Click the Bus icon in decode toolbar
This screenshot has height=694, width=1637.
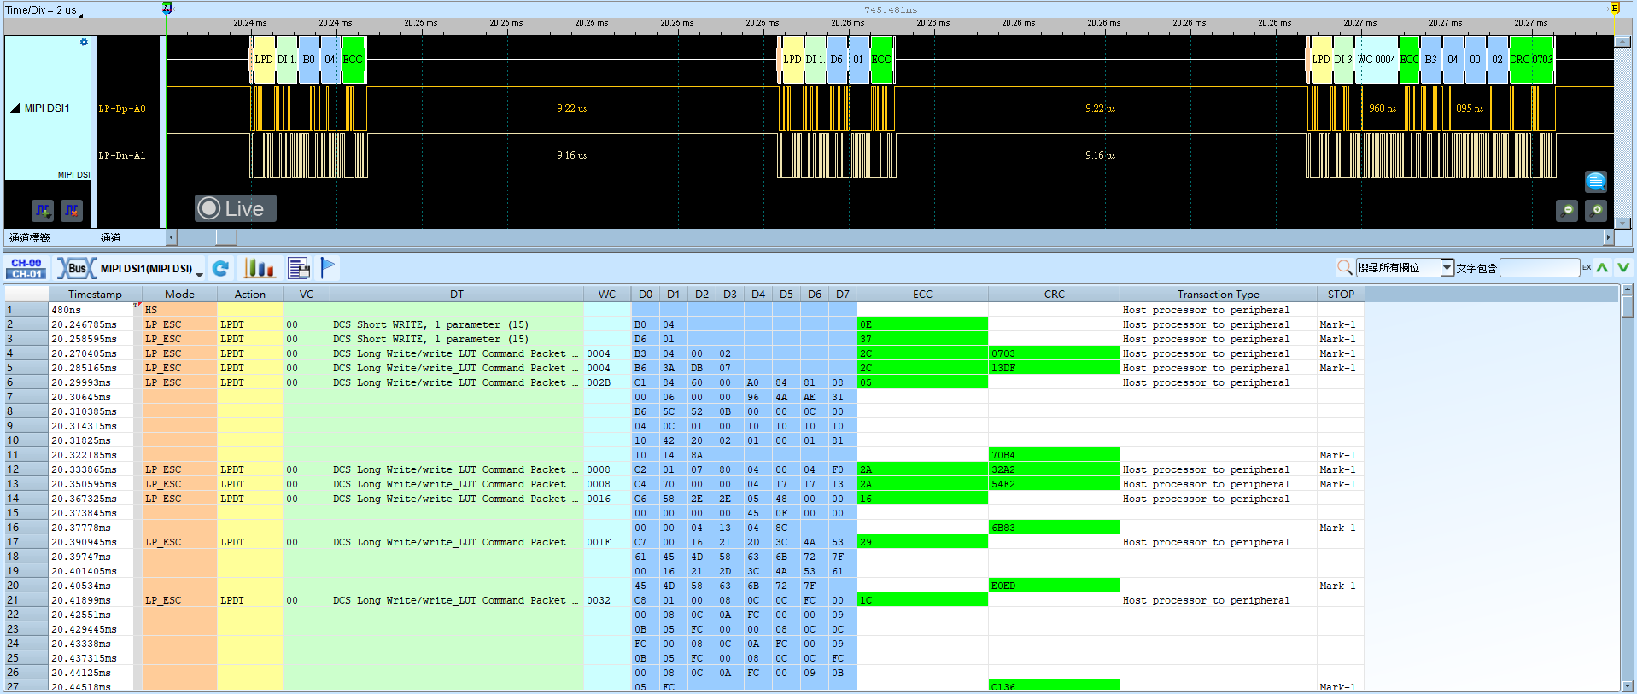tap(77, 268)
